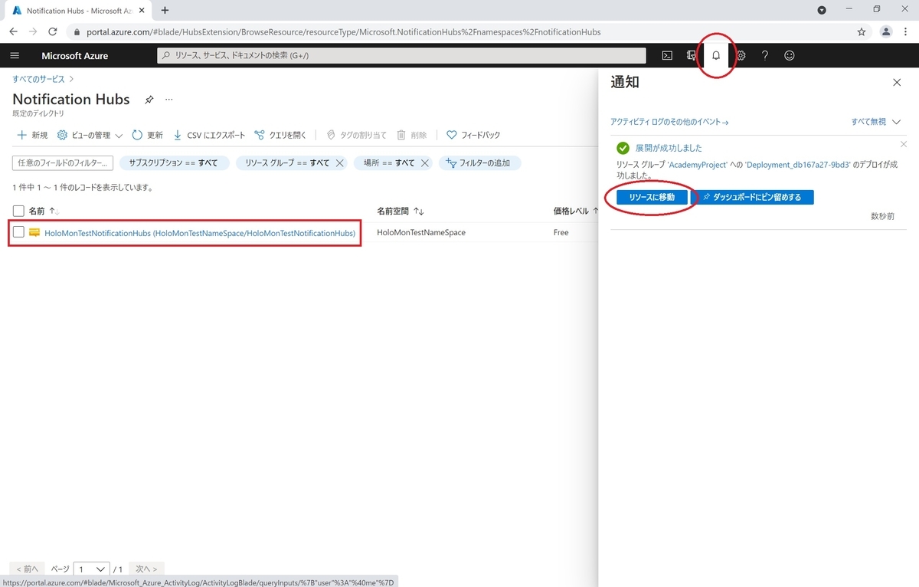Open the Azure portal hamburger menu
Screen dimensions: 919x587
pos(15,56)
